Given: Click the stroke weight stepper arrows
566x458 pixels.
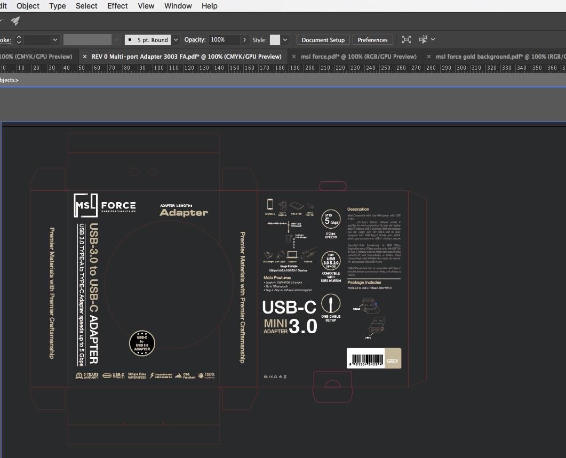Looking at the screenshot, I should 19,40.
